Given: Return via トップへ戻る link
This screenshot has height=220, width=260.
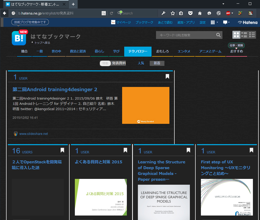Looking at the screenshot, I should [x=41, y=43].
